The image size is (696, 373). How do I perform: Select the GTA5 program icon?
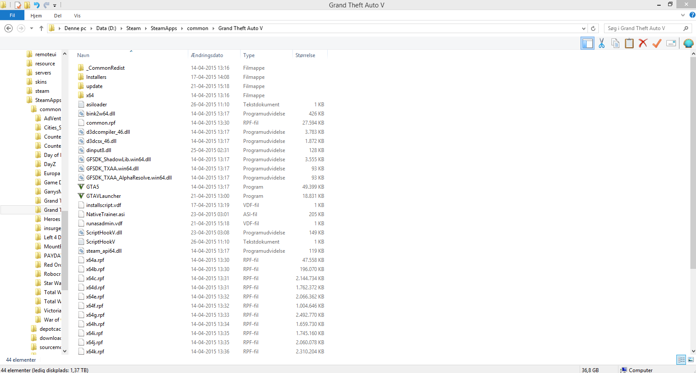click(x=81, y=187)
